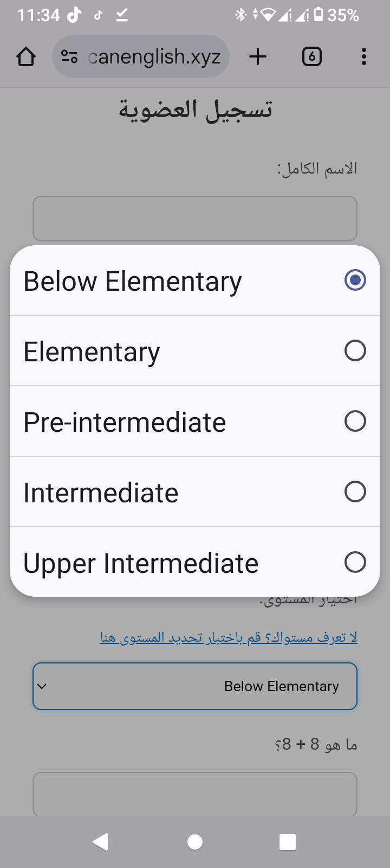Open the browser three-dot menu
390x868 pixels.
pyautogui.click(x=363, y=56)
